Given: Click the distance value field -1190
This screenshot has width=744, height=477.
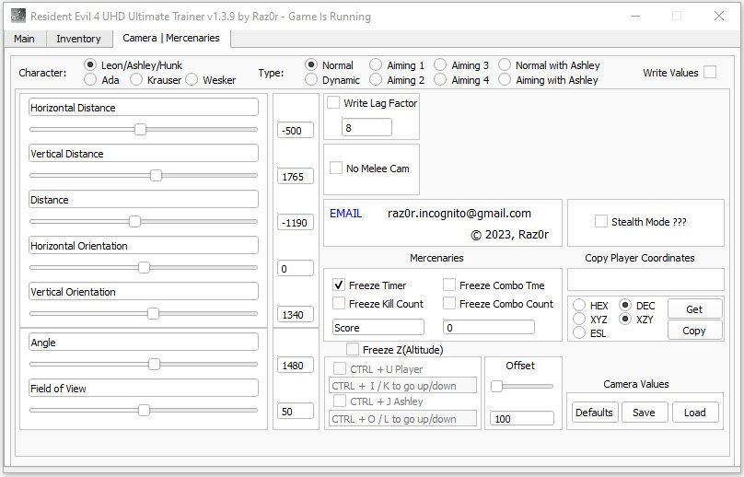Looking at the screenshot, I should (x=296, y=222).
